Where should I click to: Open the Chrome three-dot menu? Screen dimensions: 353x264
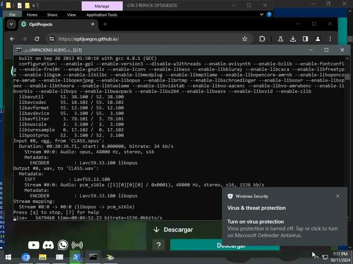coord(330,39)
